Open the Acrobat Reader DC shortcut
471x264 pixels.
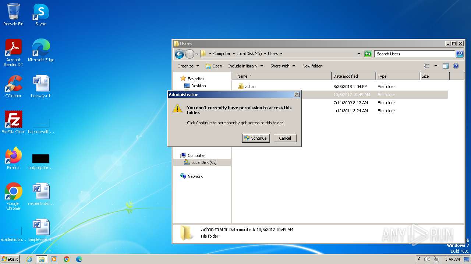click(x=13, y=53)
